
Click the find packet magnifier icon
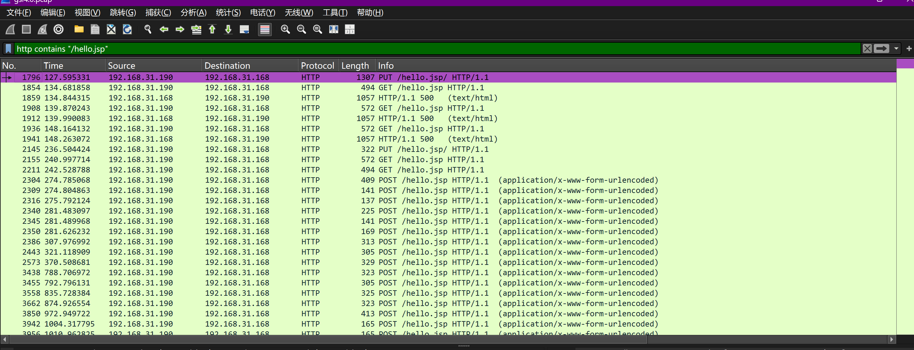(148, 30)
